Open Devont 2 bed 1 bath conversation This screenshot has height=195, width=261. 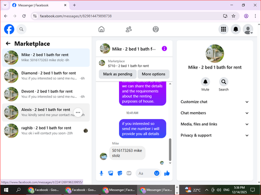pos(46,94)
